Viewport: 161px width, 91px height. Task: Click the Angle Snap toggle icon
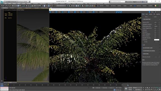tap(49, 6)
